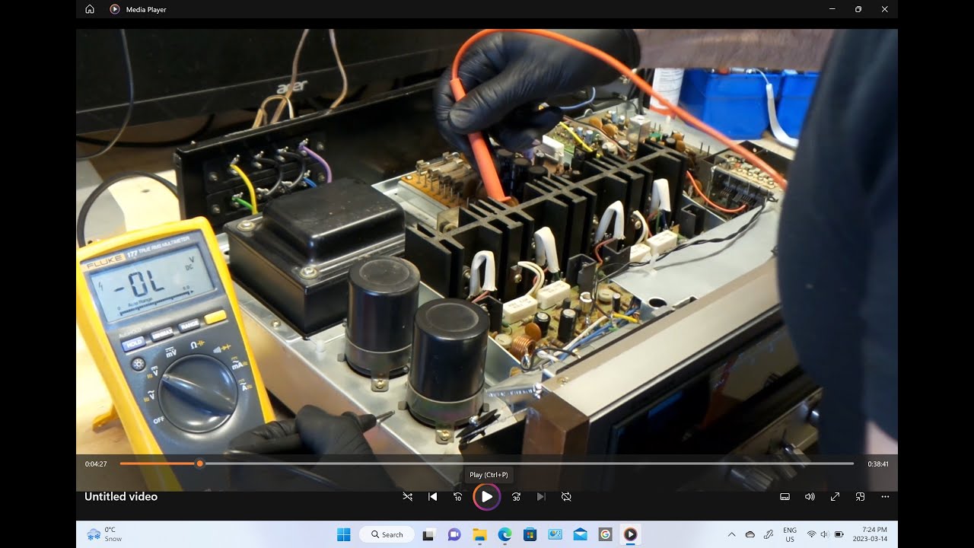Launch Microsoft Edge from the taskbar
This screenshot has height=548, width=974.
tap(505, 534)
